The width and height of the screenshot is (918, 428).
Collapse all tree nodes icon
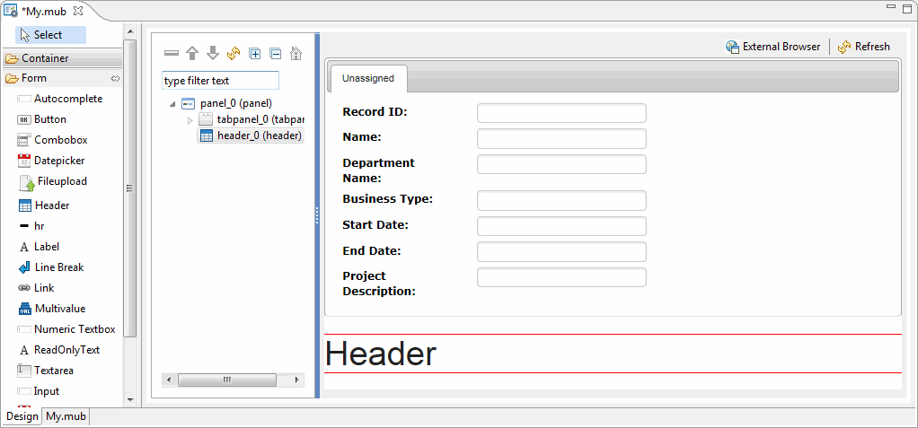tap(276, 53)
